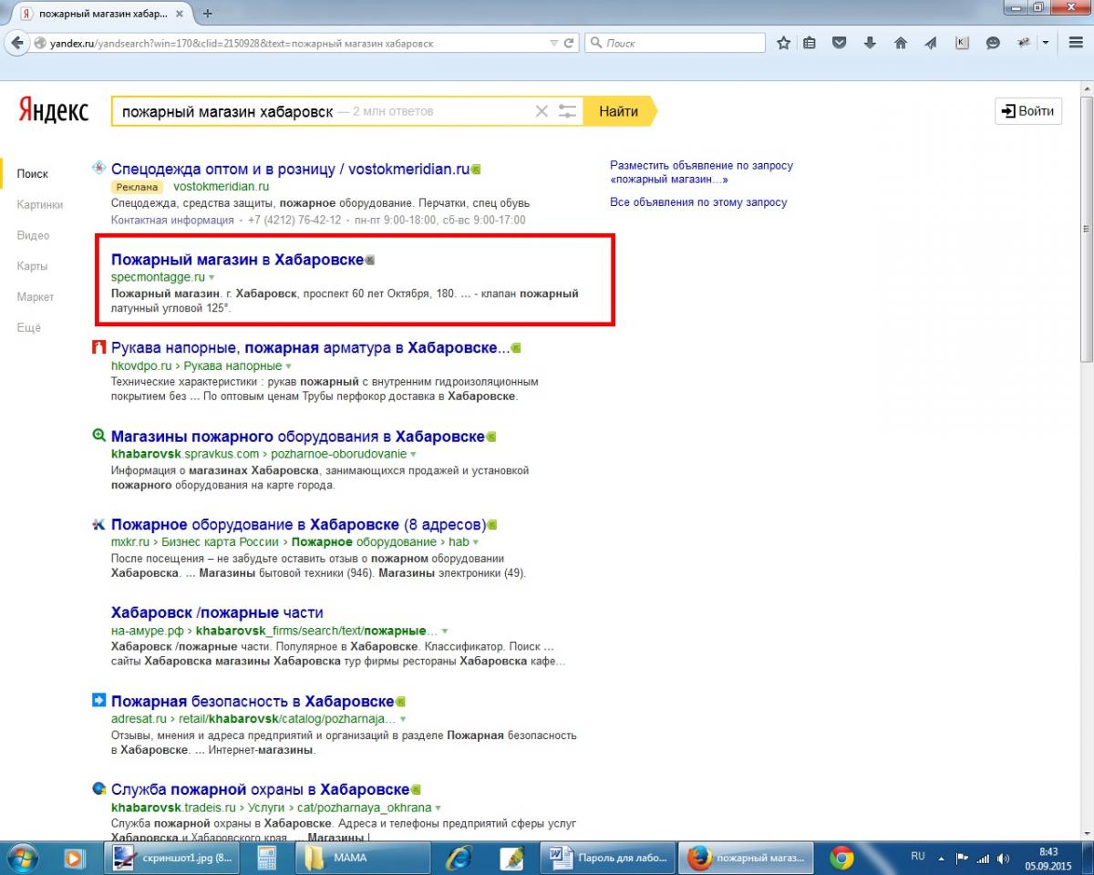Screen dimensions: 1094x875
Task: Expand the URL bar history dropdown arrow
Action: coord(553,43)
